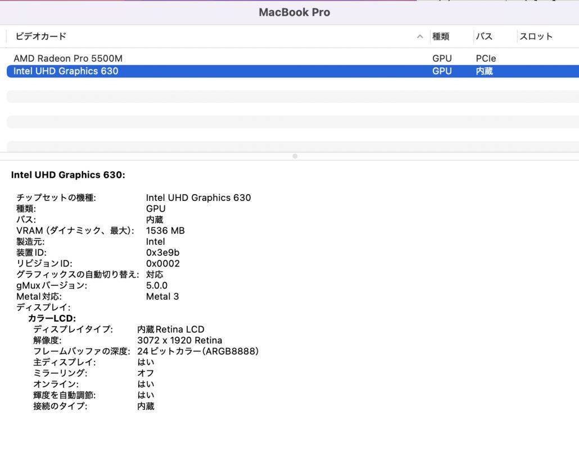Click the MacBook Pro window title
The width and height of the screenshot is (579, 449).
(x=294, y=12)
